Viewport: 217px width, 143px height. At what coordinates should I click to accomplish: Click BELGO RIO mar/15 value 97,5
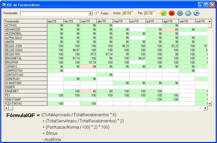[x=88, y=54]
